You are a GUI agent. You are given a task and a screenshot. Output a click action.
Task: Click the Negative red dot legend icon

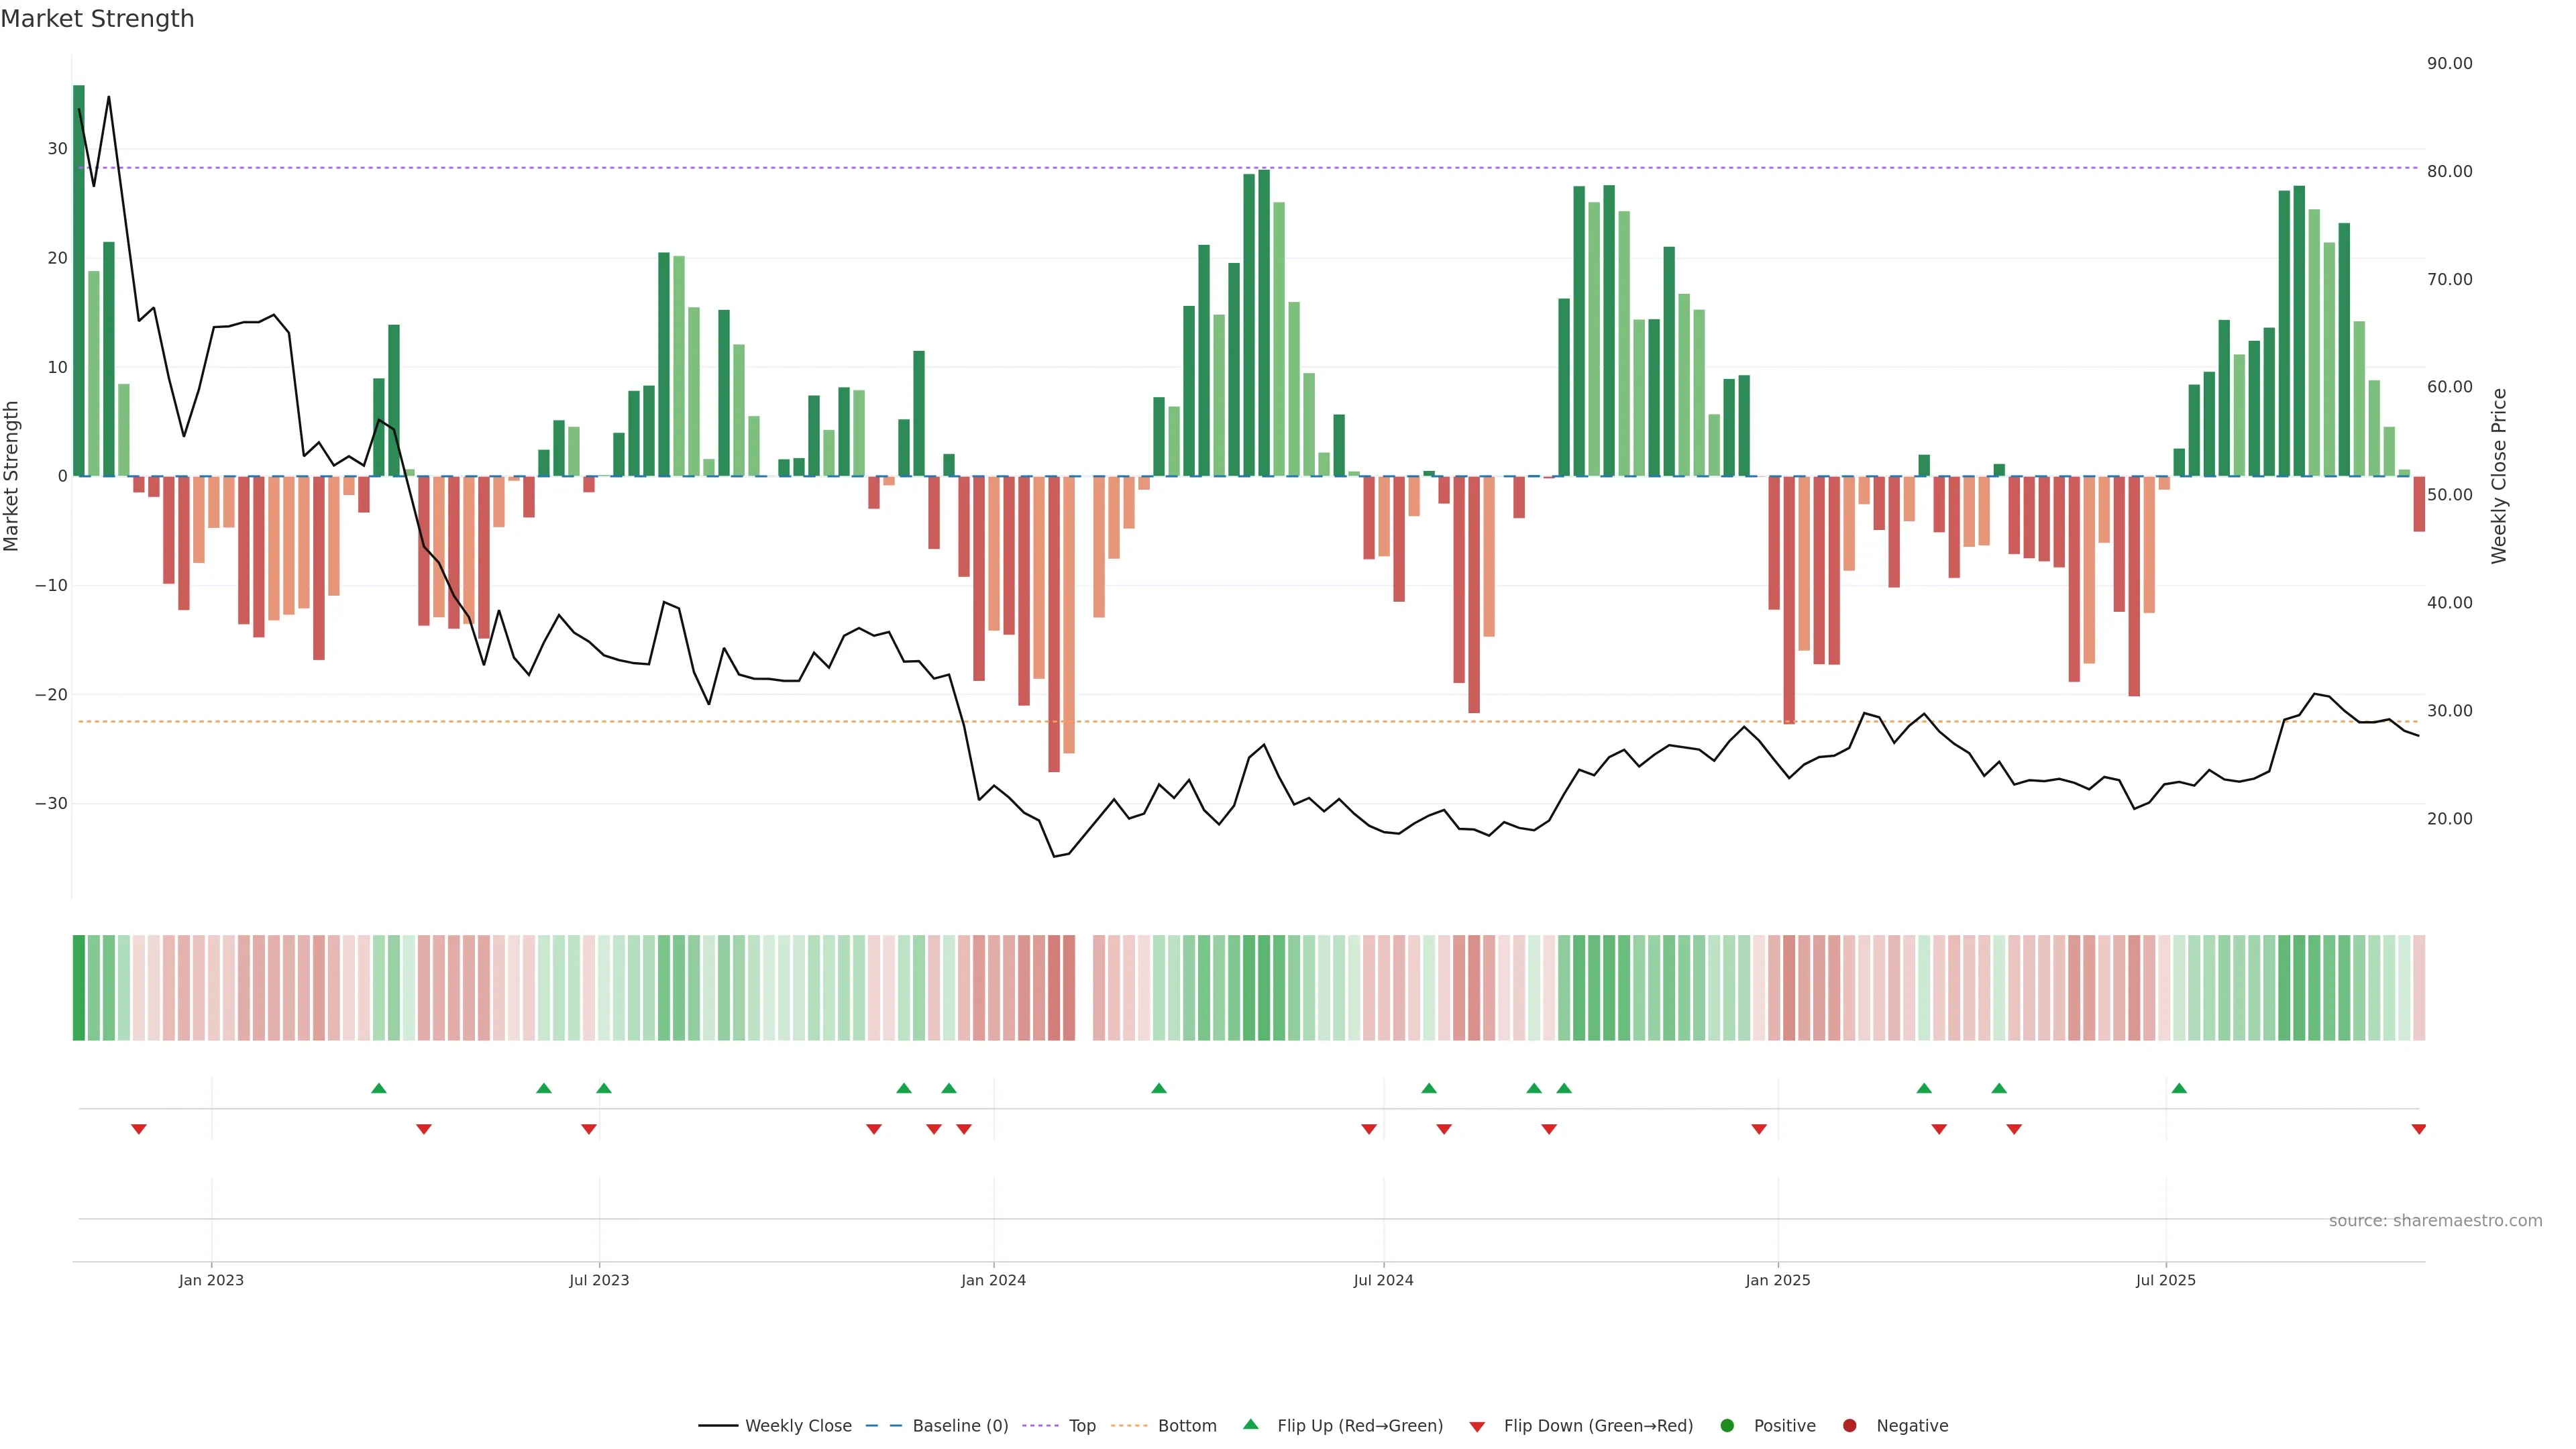coord(1849,1425)
